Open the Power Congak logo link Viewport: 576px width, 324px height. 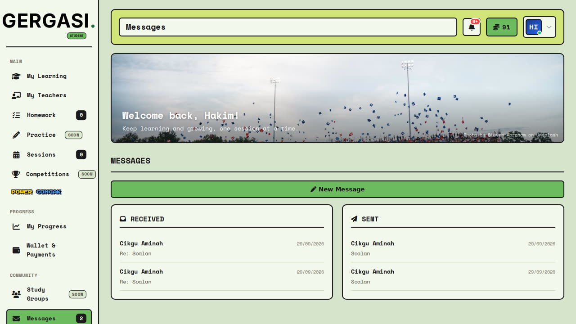coord(36,192)
